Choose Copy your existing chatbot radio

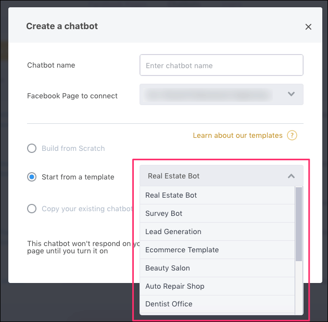(x=32, y=209)
